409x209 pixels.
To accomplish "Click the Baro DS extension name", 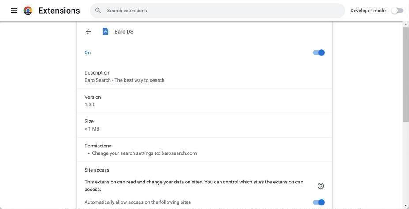I will [124, 32].
